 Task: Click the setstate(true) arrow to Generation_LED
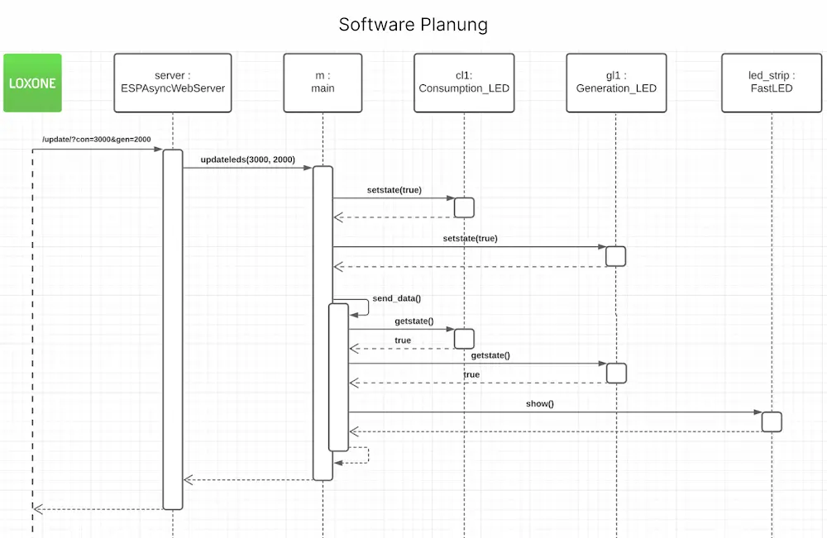point(471,246)
